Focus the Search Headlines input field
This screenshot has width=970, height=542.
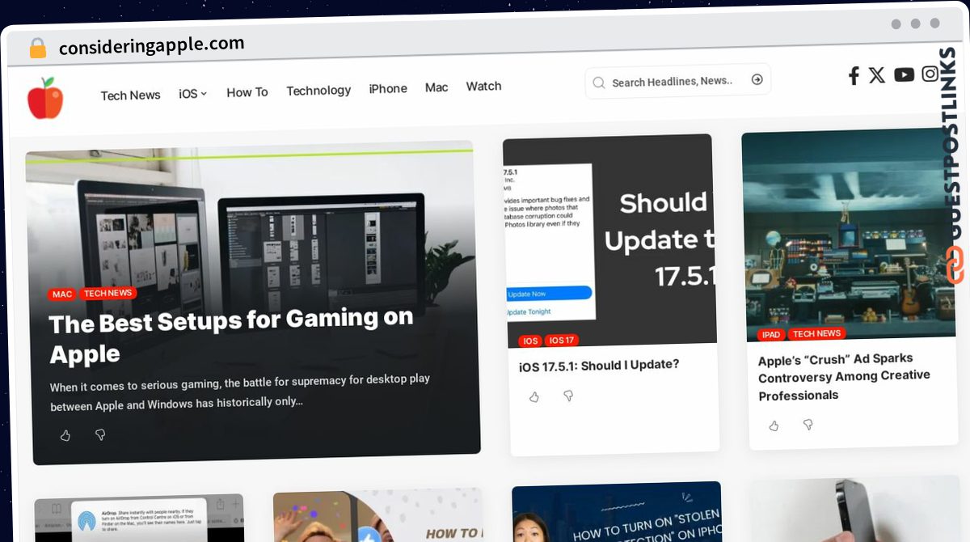[x=677, y=81]
